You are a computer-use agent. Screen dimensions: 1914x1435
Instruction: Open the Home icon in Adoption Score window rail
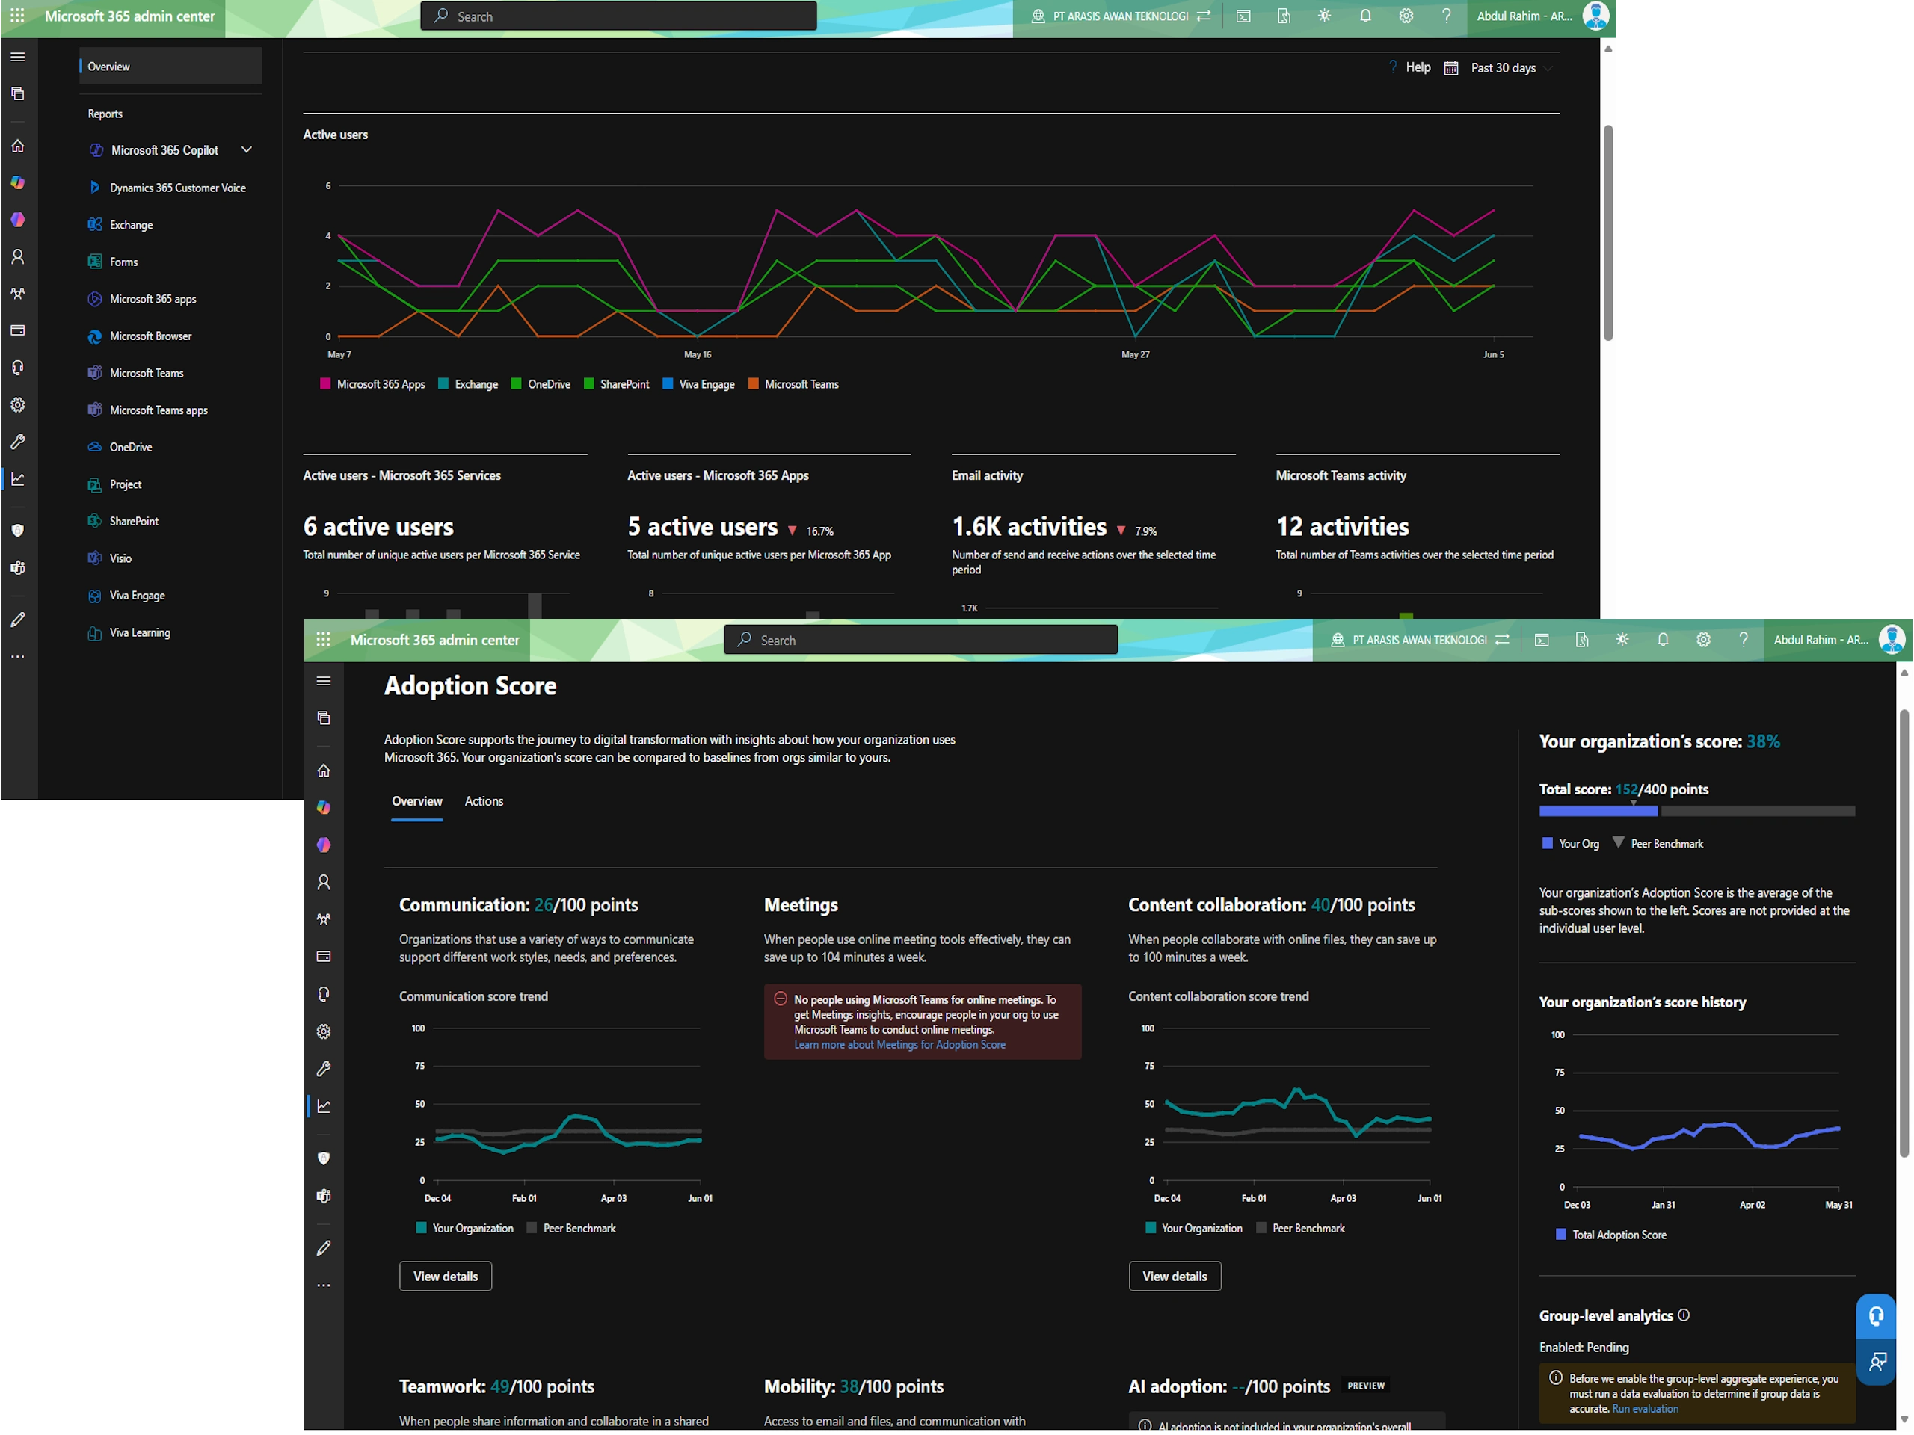pos(324,771)
